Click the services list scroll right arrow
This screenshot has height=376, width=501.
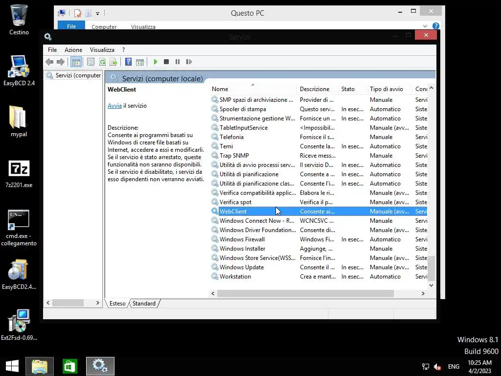pos(423,294)
